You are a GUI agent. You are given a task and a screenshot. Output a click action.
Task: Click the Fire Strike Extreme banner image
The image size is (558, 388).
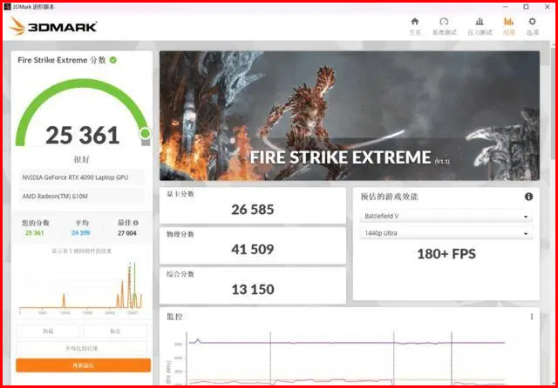[x=350, y=116]
